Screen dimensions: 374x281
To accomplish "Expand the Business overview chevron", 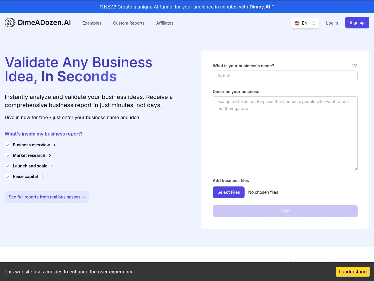I will (x=55, y=145).
